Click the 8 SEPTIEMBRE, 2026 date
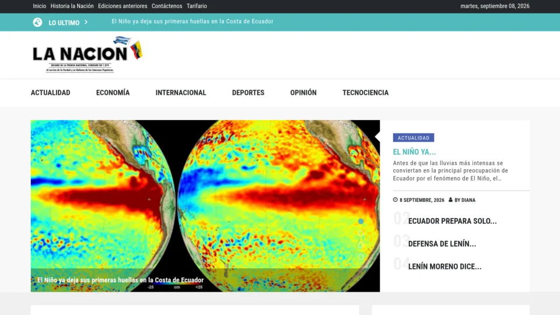Screen dimensions: 560x315 click(x=422, y=200)
